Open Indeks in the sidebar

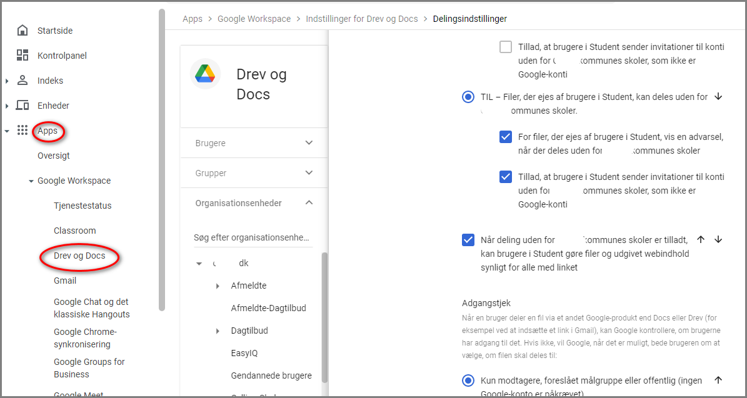tap(51, 81)
